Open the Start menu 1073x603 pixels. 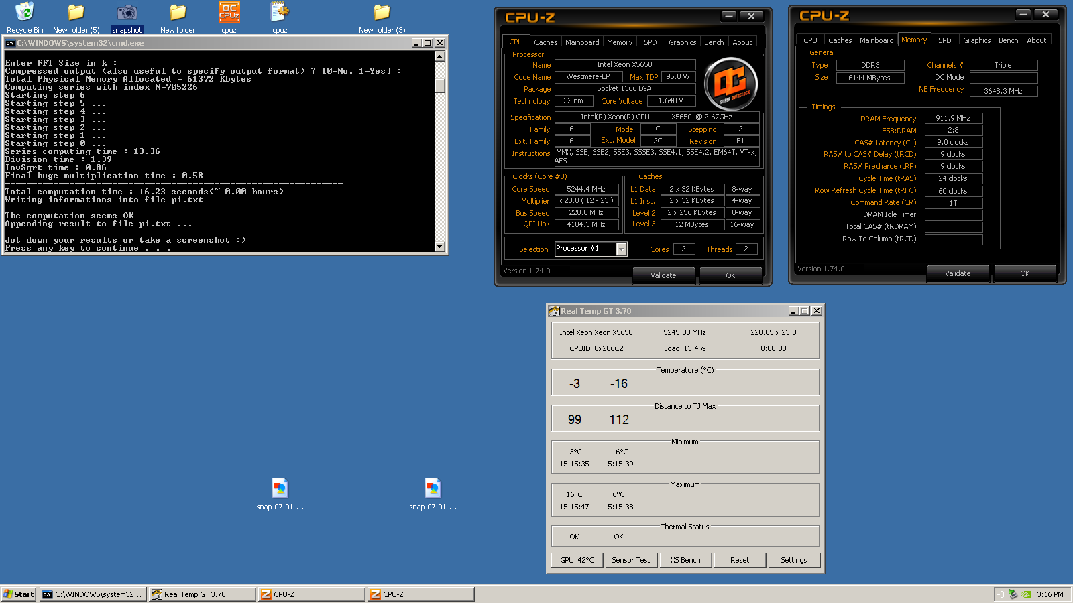point(19,594)
